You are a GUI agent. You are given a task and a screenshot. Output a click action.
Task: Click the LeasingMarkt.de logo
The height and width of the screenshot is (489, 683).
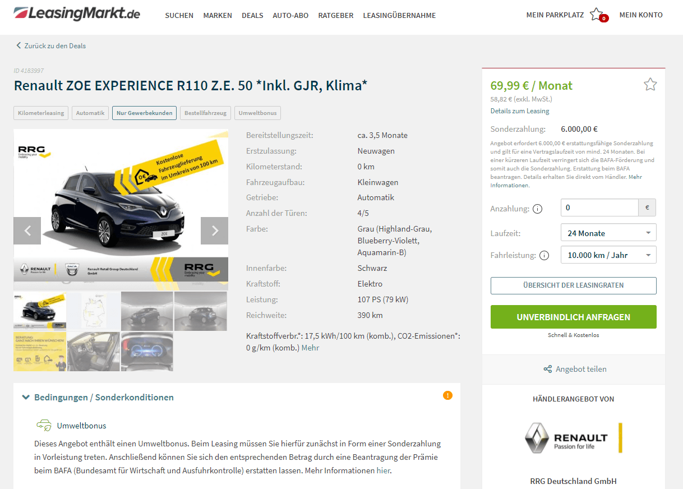pos(77,13)
